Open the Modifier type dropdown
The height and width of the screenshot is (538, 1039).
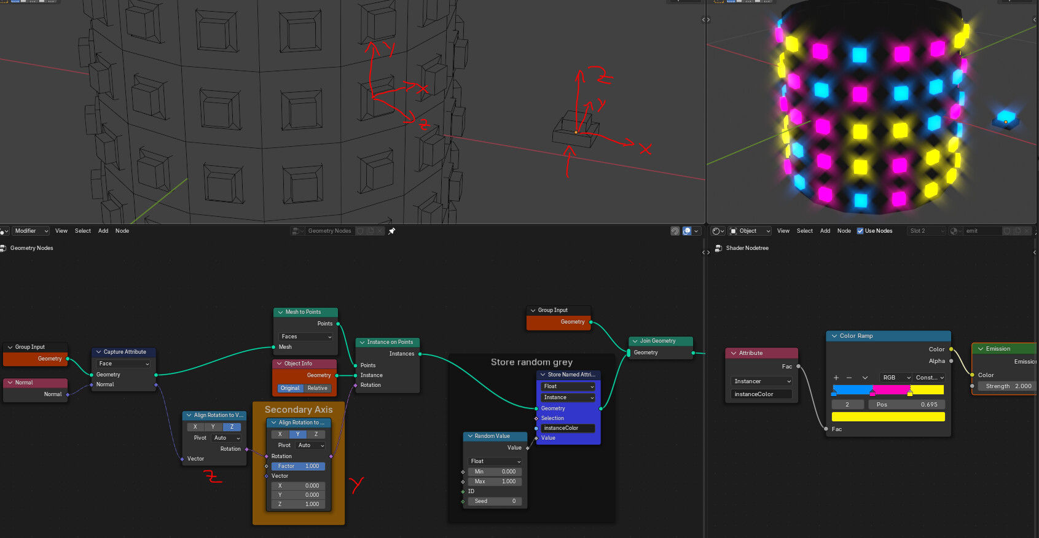[x=31, y=231]
